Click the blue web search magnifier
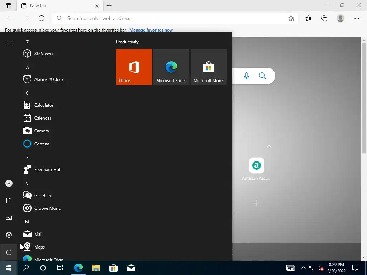The width and height of the screenshot is (367, 275). click(263, 76)
